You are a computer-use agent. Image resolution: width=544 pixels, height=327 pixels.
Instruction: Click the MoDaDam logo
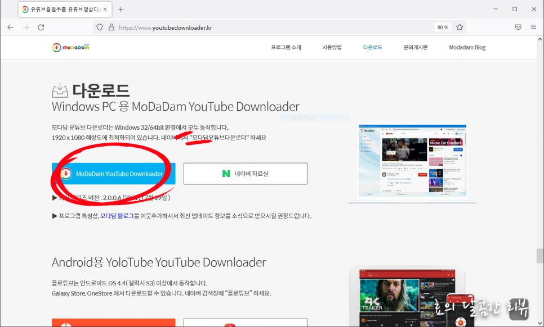71,47
